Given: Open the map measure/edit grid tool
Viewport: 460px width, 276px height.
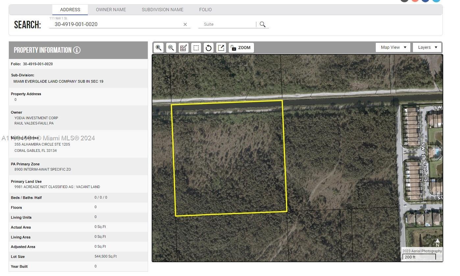Looking at the screenshot, I should tap(183, 48).
